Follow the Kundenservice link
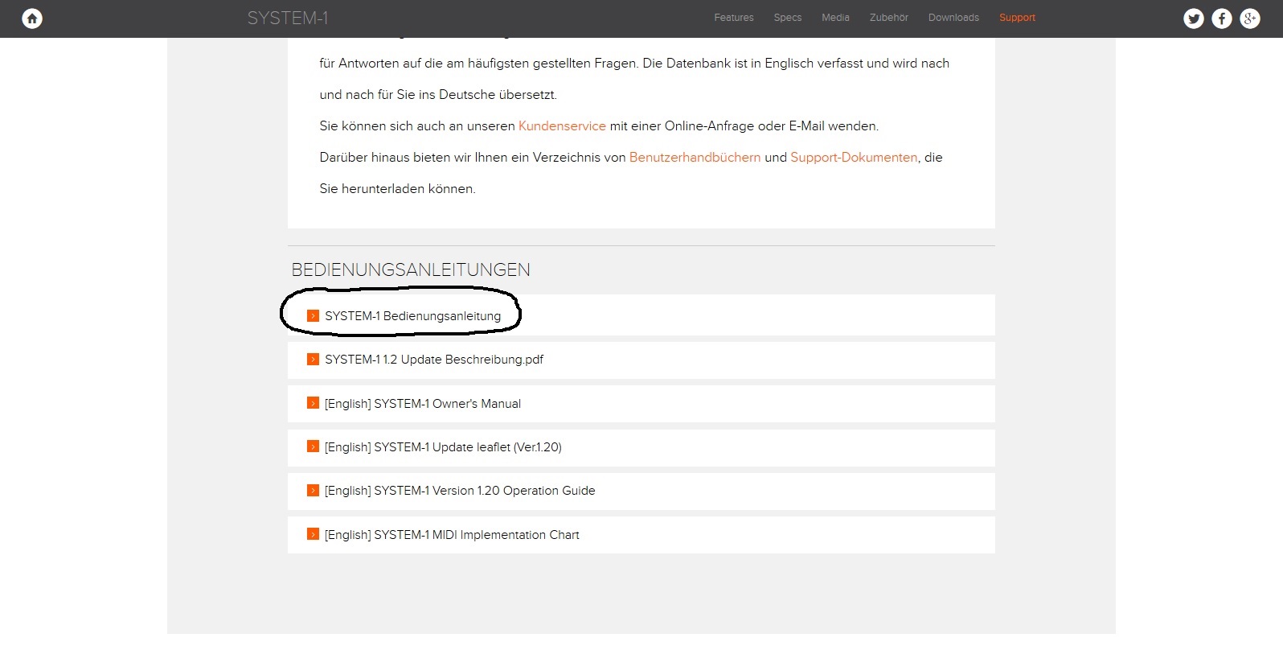The height and width of the screenshot is (654, 1283). tap(562, 126)
